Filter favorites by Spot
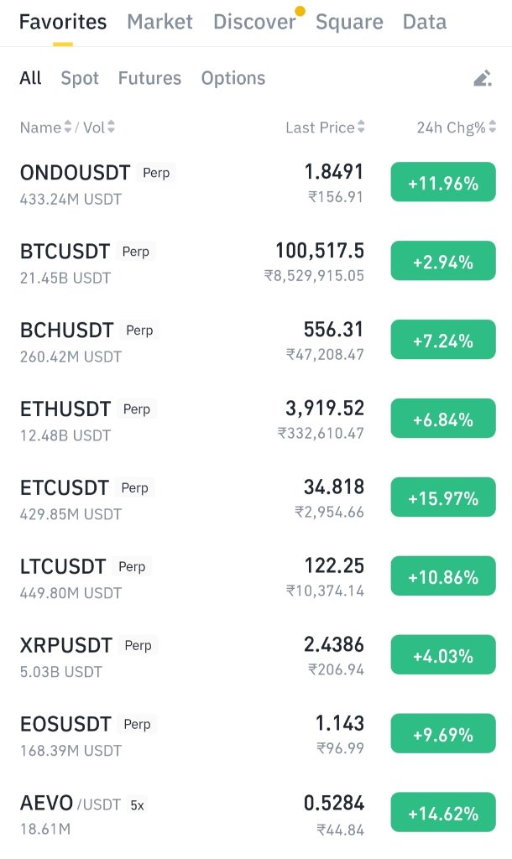The width and height of the screenshot is (512, 859). 80,78
